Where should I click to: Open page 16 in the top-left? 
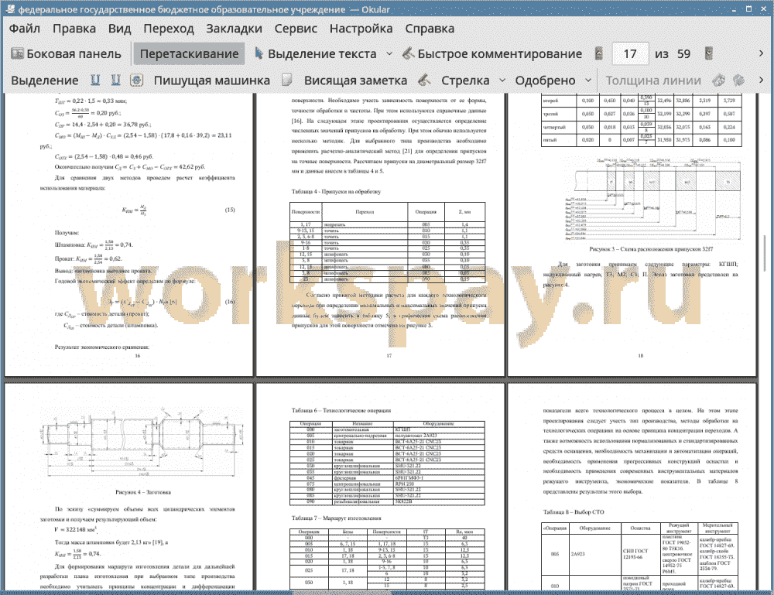pos(128,234)
